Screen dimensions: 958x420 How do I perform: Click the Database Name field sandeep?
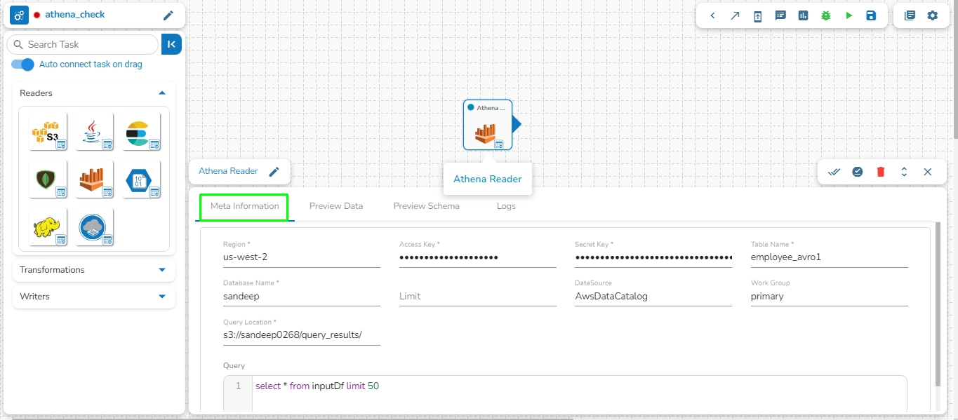[x=302, y=297]
